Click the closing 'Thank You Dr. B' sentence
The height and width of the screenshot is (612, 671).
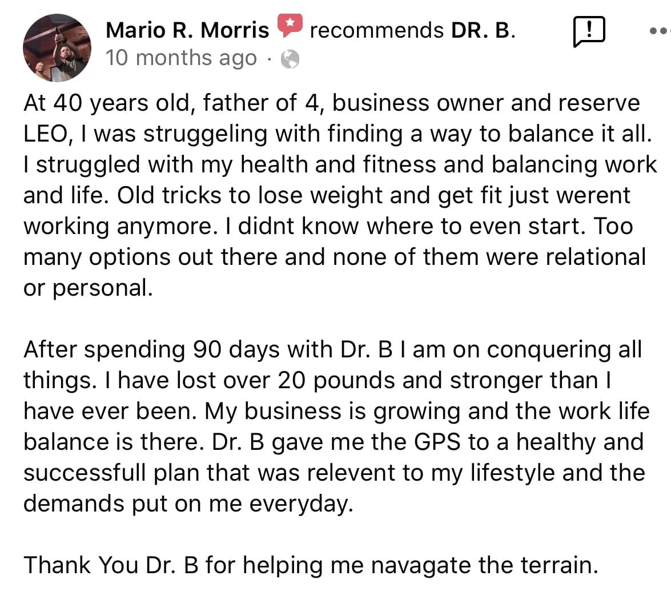coord(311,565)
